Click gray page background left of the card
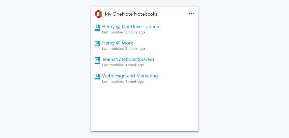 click(45, 69)
